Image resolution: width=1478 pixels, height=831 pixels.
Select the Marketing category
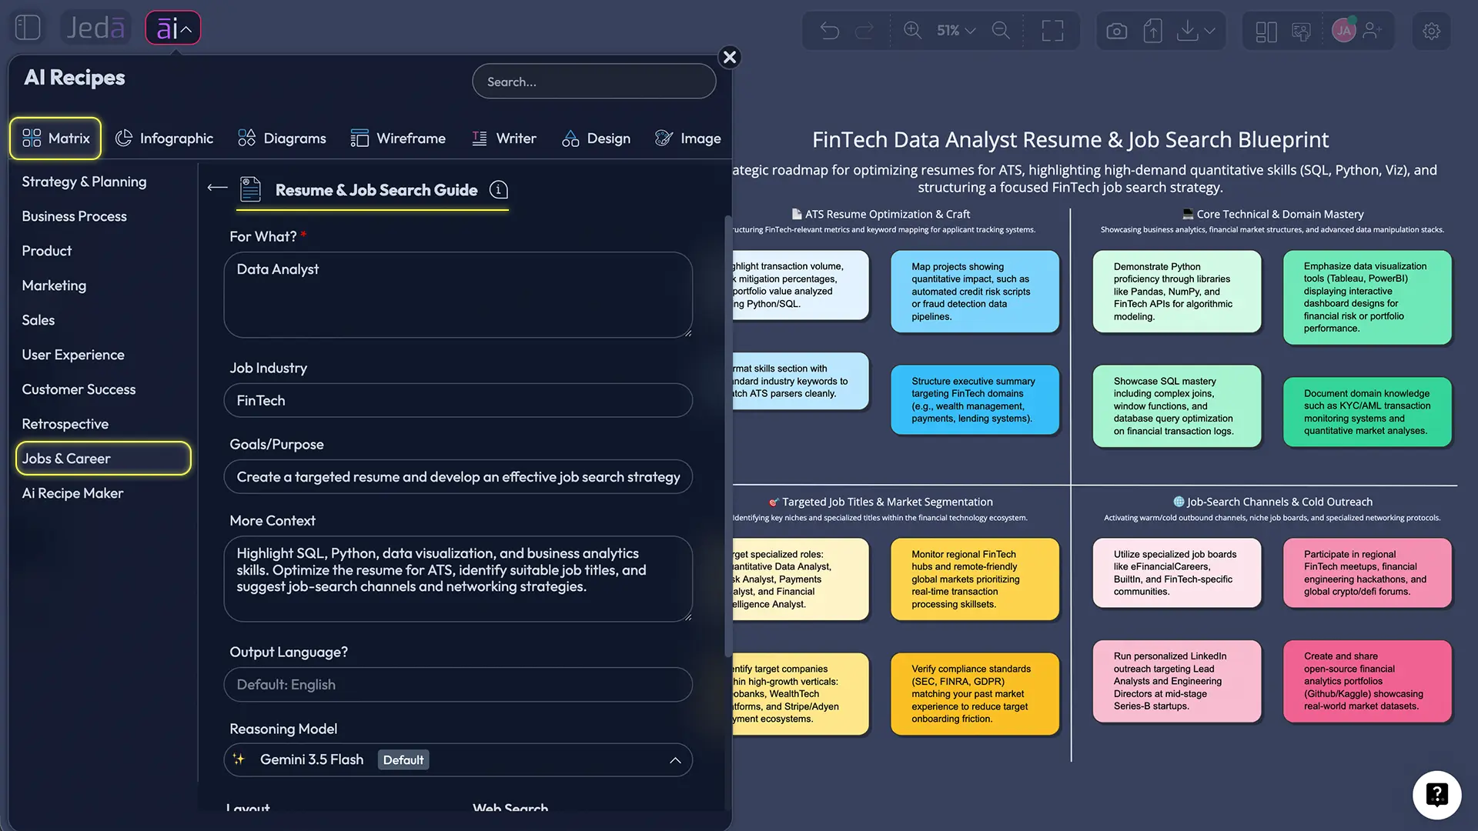point(54,285)
